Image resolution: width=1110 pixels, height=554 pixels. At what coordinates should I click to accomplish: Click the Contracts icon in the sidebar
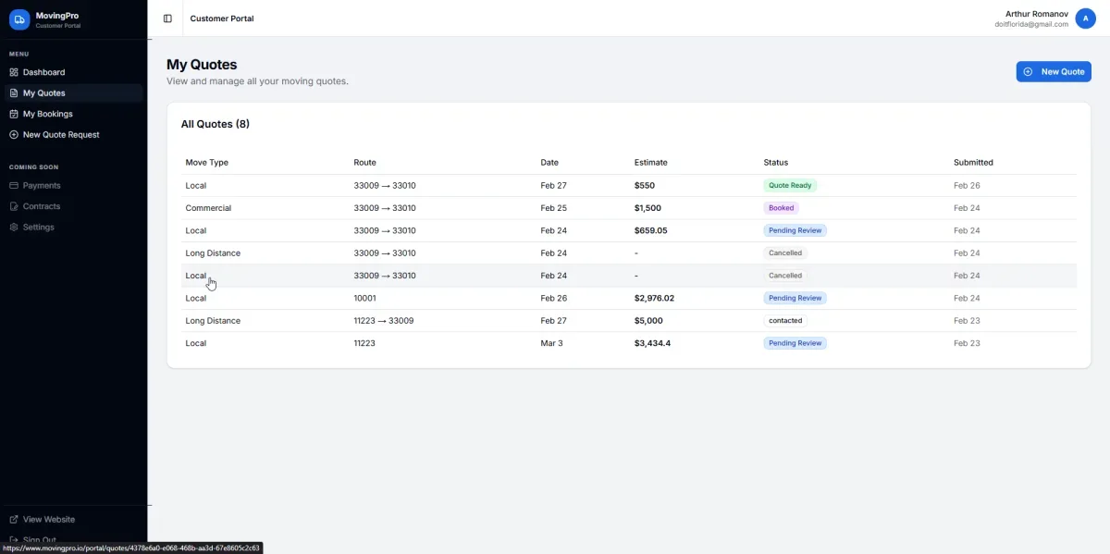(x=12, y=205)
